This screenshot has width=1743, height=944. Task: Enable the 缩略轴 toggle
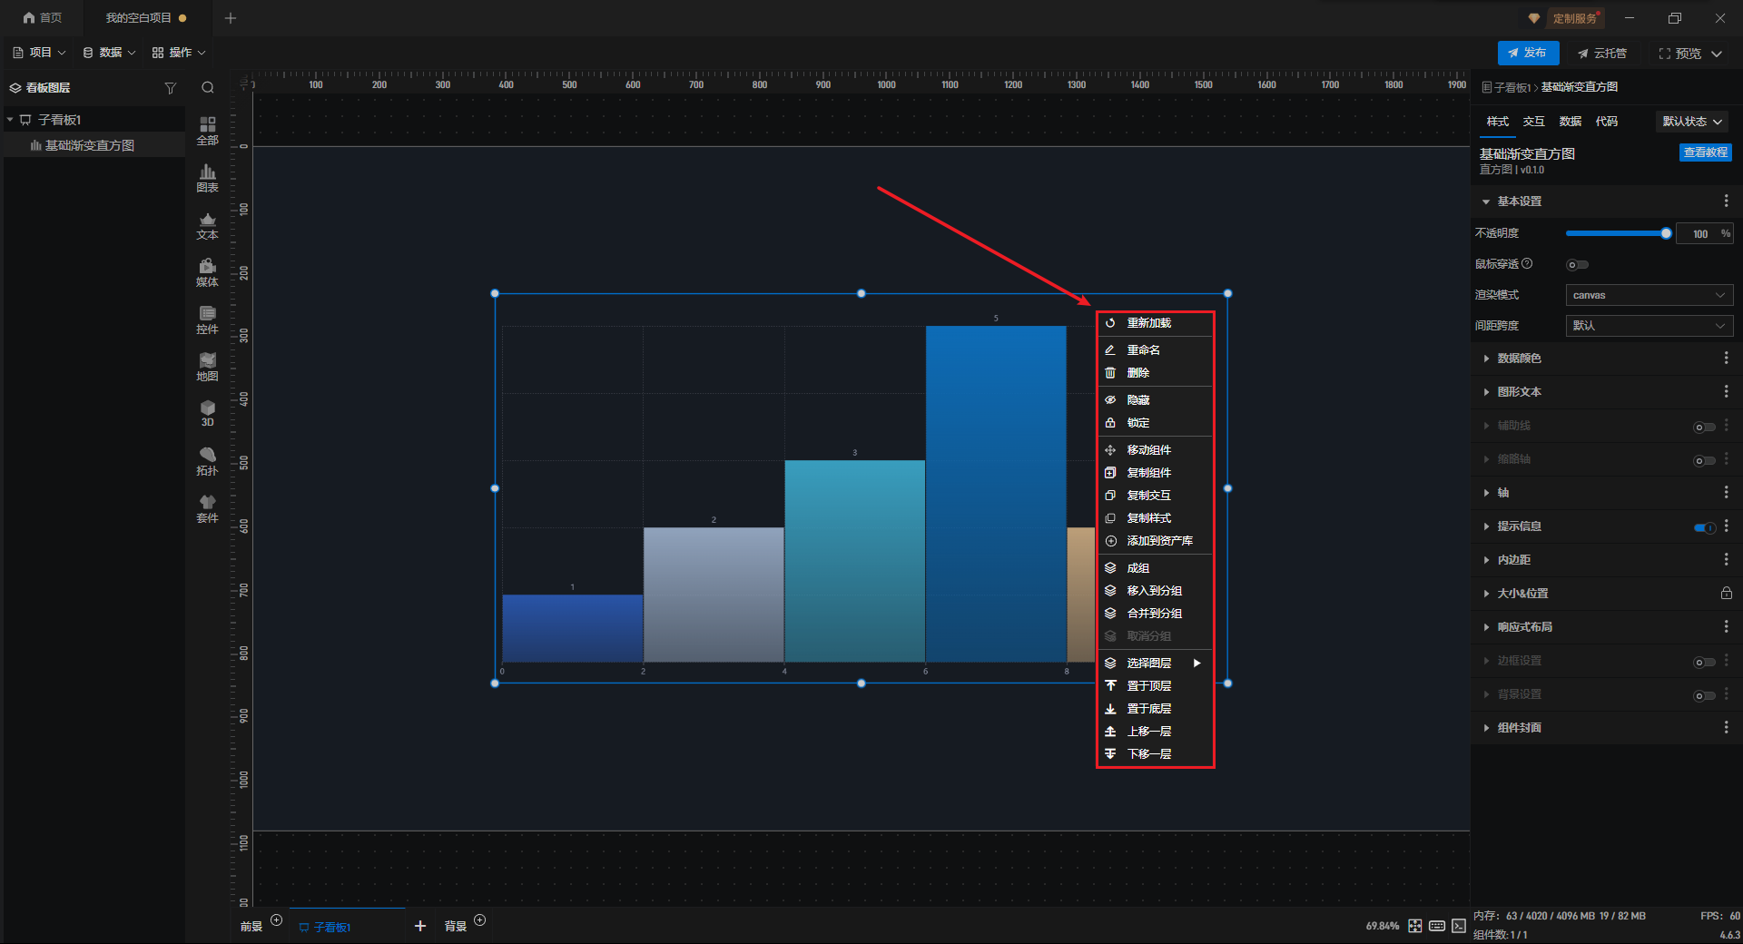click(x=1704, y=460)
